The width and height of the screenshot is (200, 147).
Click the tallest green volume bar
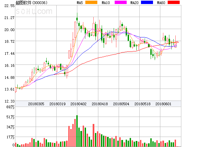(x=77, y=131)
